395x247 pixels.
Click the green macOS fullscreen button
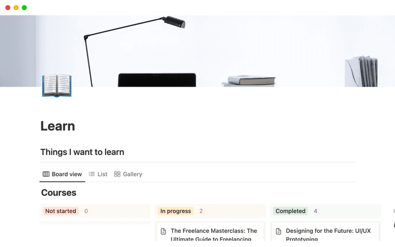click(24, 7)
